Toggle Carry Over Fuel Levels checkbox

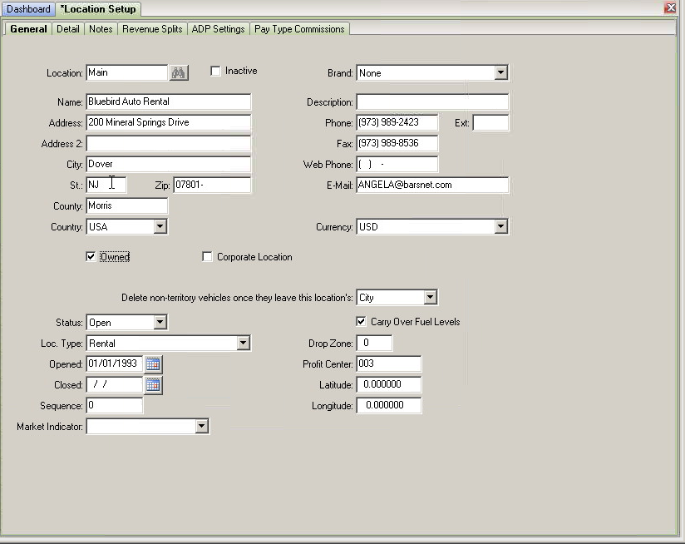(361, 322)
